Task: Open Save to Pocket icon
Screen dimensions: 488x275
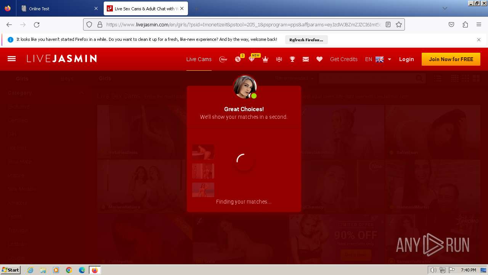Action: point(451,24)
